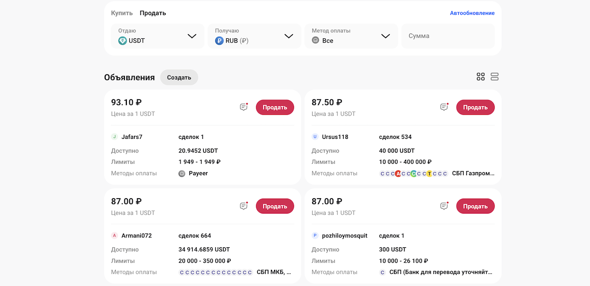Click the red Alfa-Bank icon on Ursus118's offer
Screen dimensions: 590x286
click(x=398, y=173)
